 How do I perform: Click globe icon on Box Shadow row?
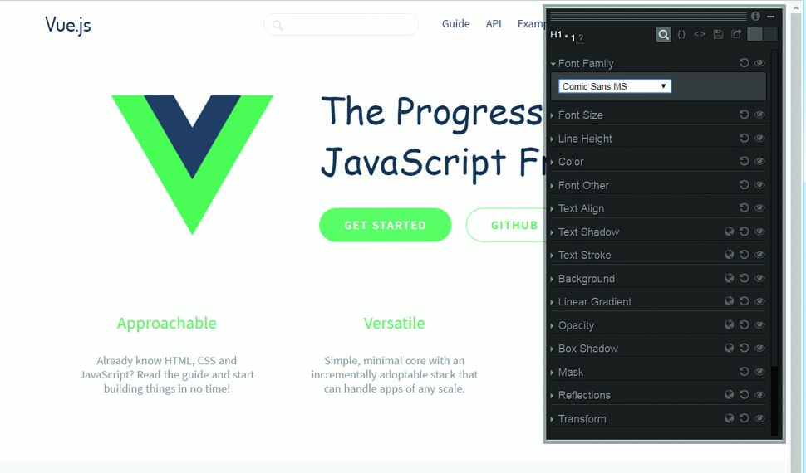coord(729,349)
